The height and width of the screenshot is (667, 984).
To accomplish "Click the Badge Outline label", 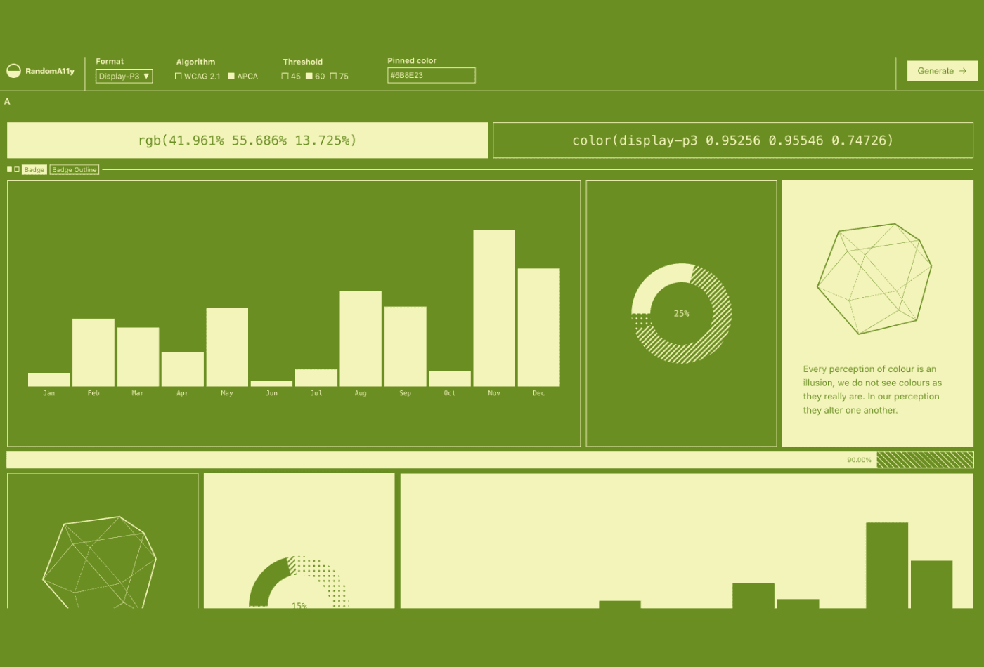I will (75, 169).
